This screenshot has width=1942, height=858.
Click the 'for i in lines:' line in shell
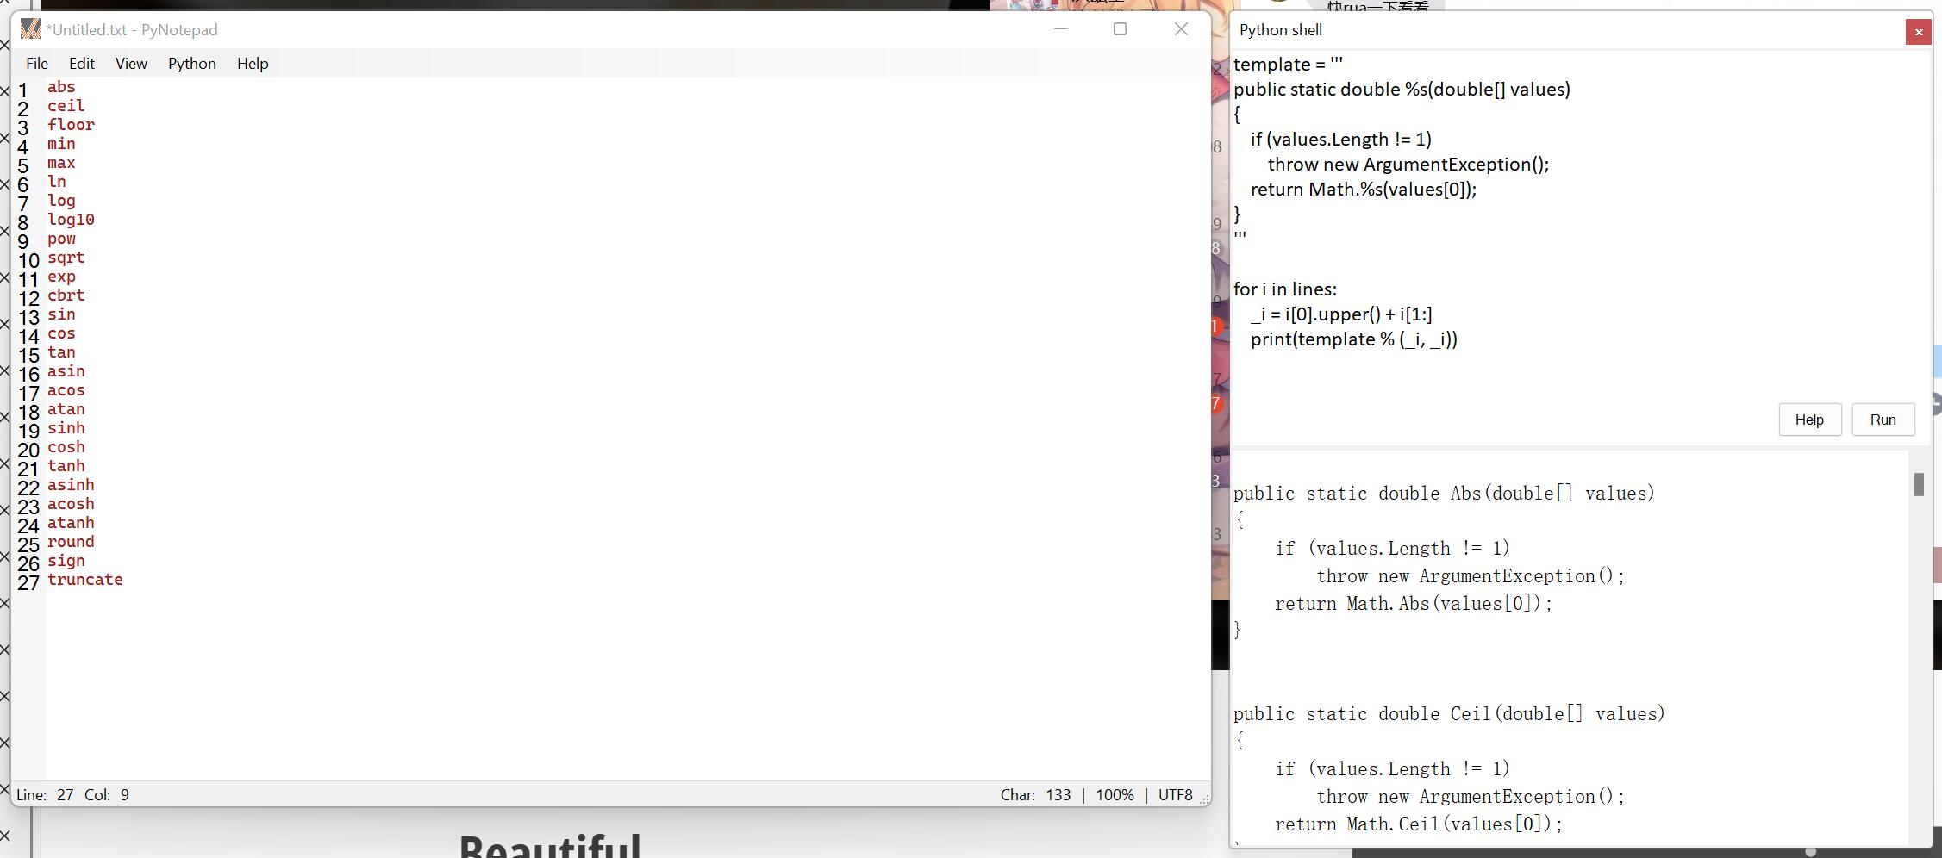pos(1285,289)
